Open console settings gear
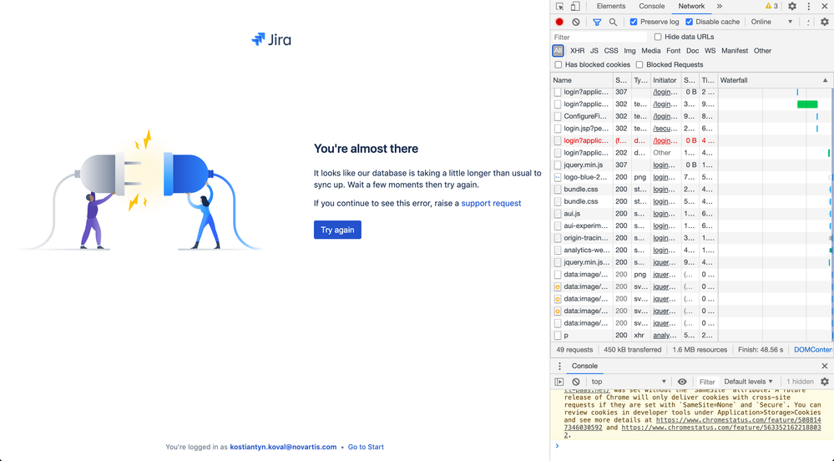The image size is (834, 461). (824, 382)
